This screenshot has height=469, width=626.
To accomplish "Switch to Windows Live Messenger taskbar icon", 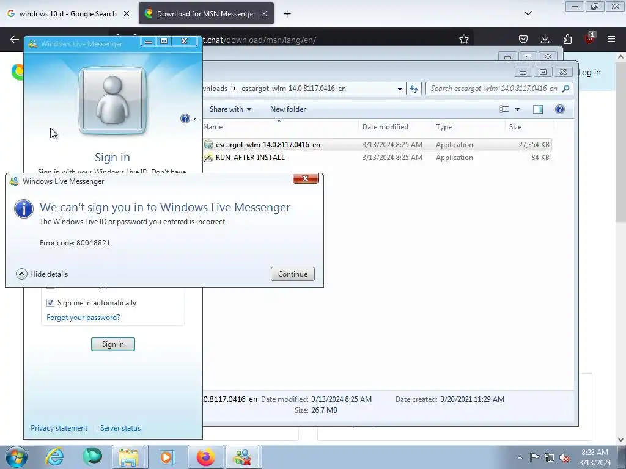I will 243,457.
